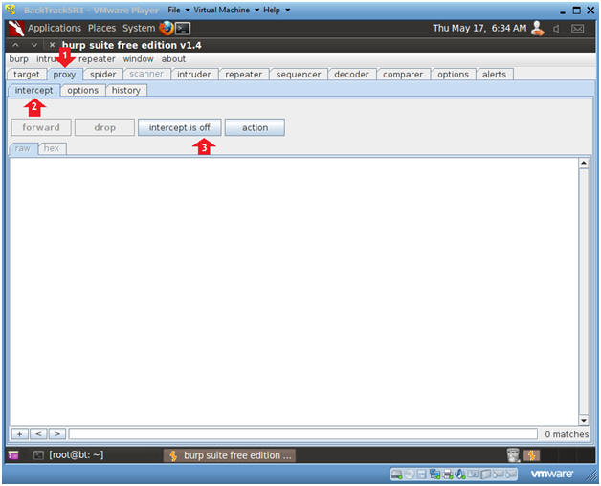
Task: Click the previous match < button
Action: coord(38,434)
